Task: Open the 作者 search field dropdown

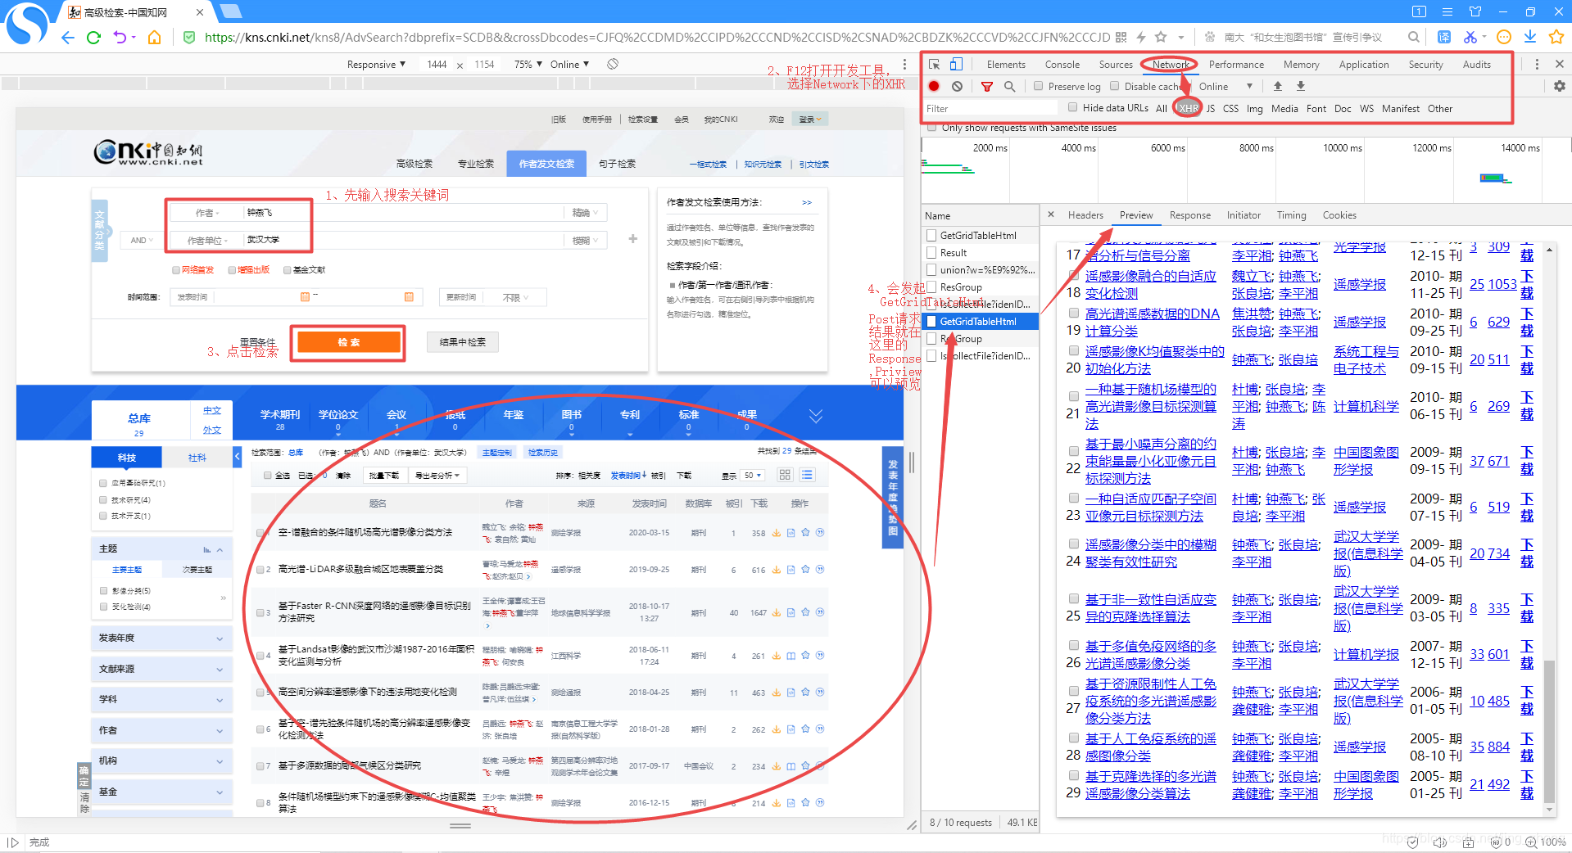Action: pyautogui.click(x=206, y=213)
